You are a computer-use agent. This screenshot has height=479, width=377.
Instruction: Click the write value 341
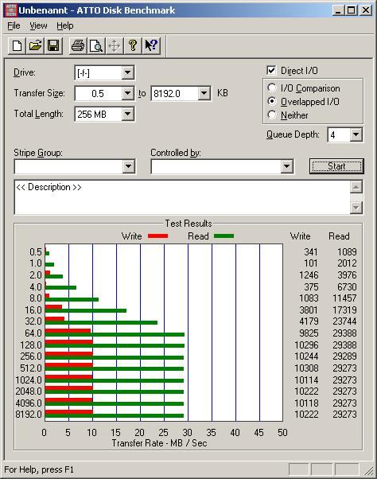[311, 252]
